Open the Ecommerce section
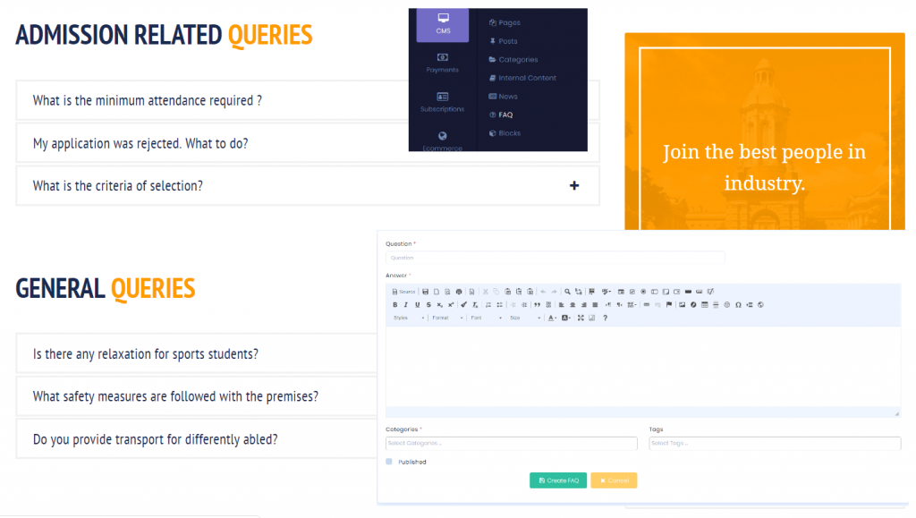The image size is (916, 518). (x=441, y=143)
